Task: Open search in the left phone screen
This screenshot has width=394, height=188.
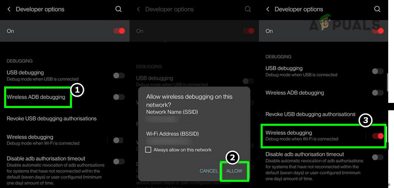Action: (x=118, y=9)
